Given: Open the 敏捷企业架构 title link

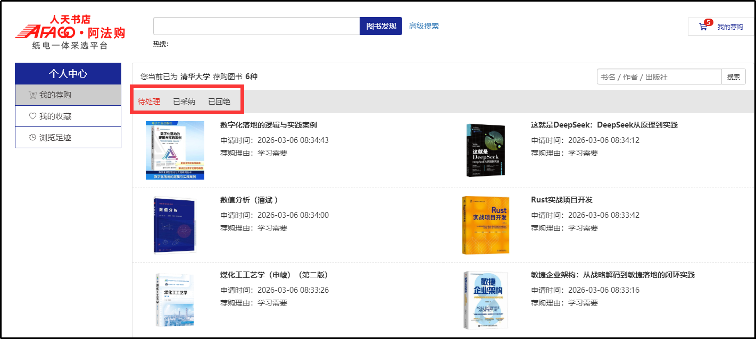Looking at the screenshot, I should pyautogui.click(x=613, y=275).
